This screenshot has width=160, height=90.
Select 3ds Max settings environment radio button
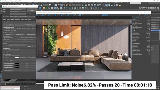[x=4, y=56]
